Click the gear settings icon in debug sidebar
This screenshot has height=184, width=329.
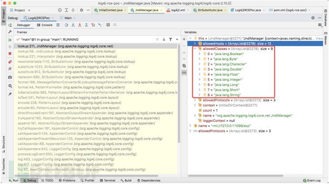point(10,86)
